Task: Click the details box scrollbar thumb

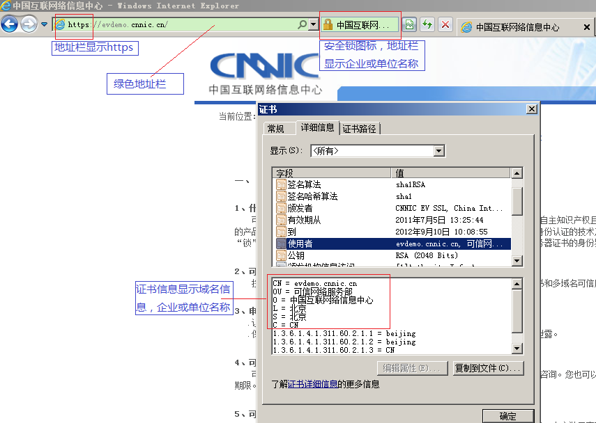Action: 517,312
